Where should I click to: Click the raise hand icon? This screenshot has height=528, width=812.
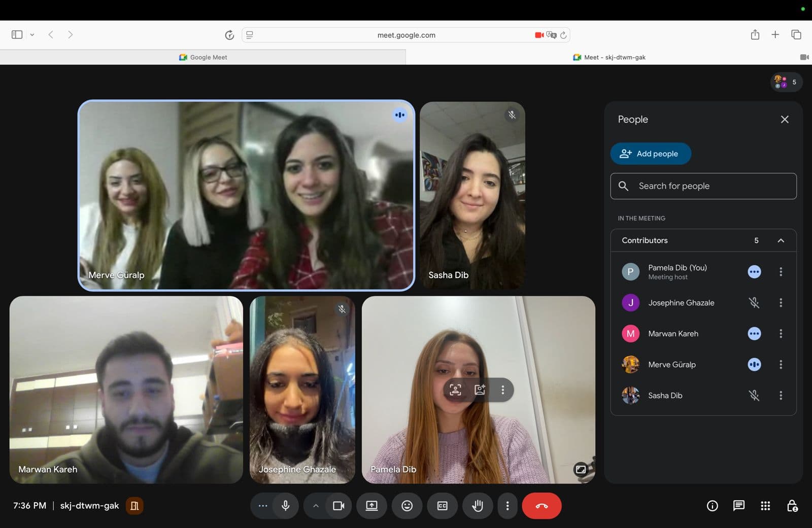coord(477,506)
